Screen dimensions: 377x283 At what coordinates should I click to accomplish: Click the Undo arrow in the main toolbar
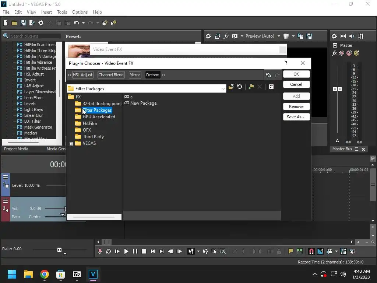click(76, 23)
